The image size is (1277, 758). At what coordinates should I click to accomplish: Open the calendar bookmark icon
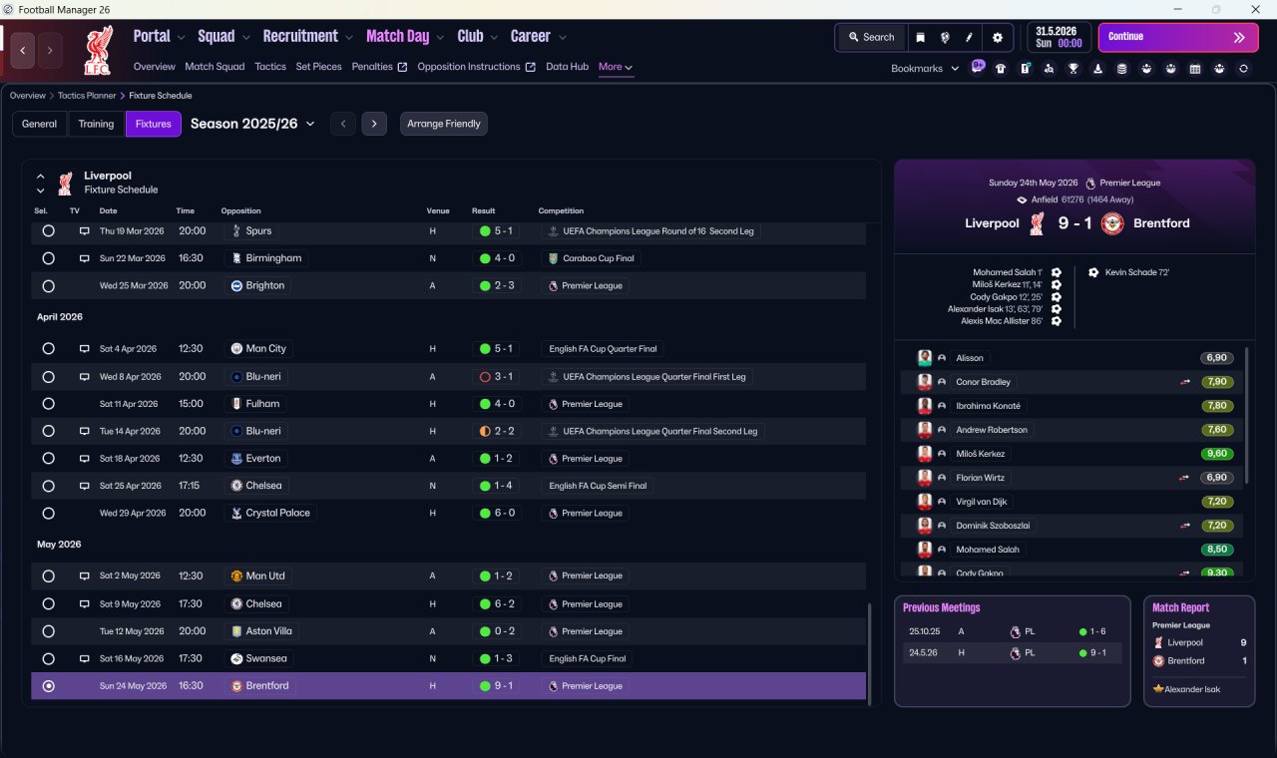1194,68
